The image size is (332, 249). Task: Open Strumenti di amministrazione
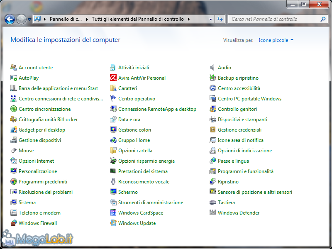(151, 203)
